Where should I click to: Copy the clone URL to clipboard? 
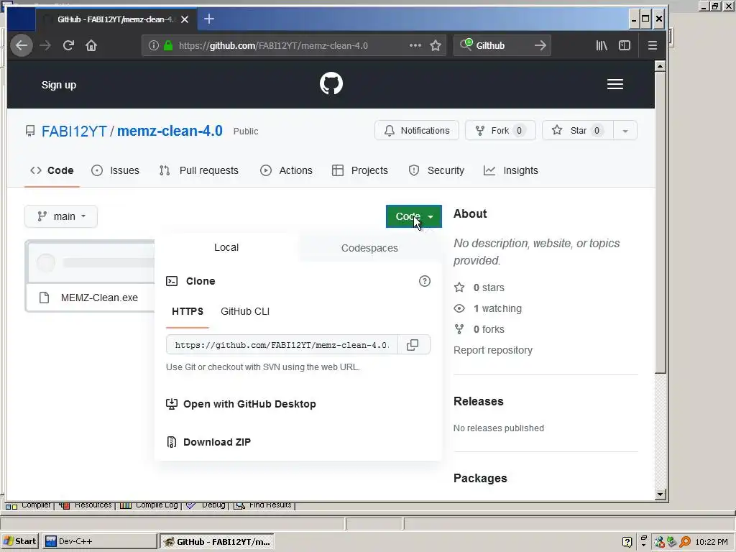pos(413,345)
